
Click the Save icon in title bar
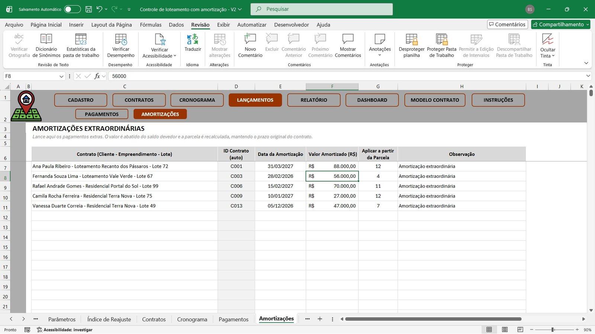89,9
